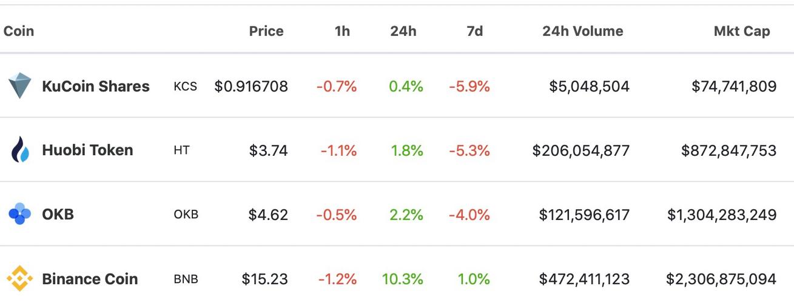The width and height of the screenshot is (794, 303).
Task: Click the Huobi Token flame logo
Action: tap(20, 150)
